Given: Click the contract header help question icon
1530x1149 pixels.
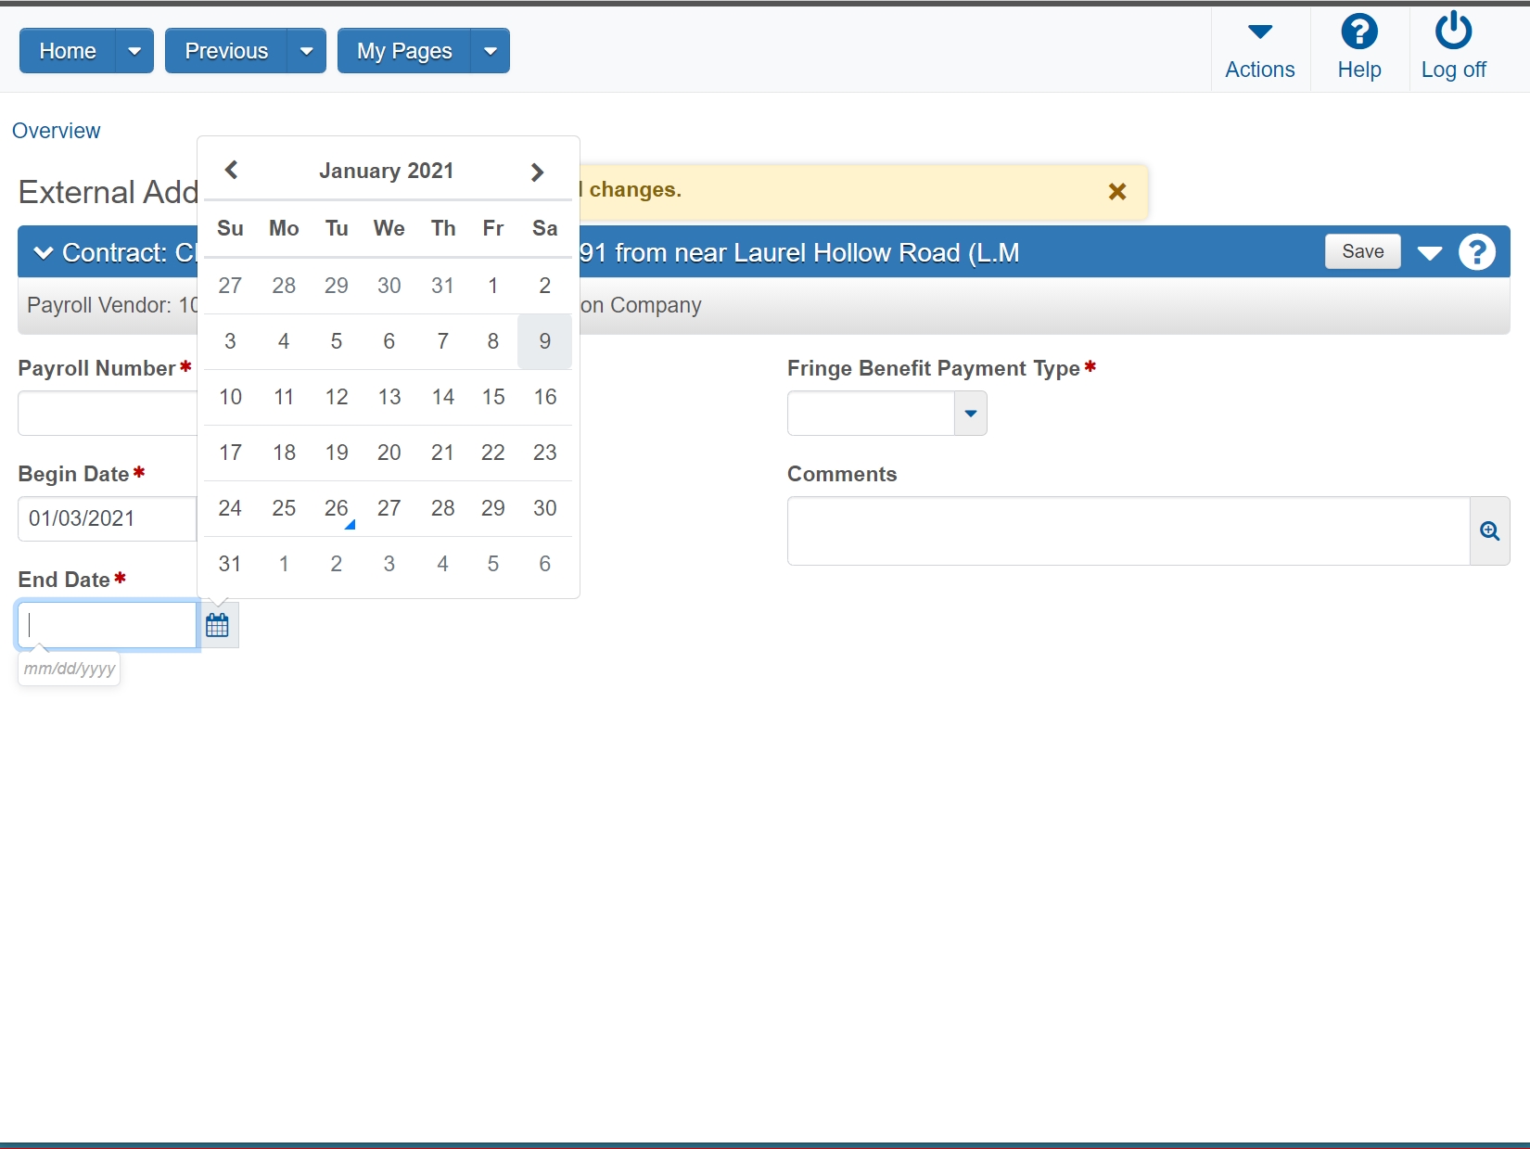Looking at the screenshot, I should click(x=1476, y=252).
